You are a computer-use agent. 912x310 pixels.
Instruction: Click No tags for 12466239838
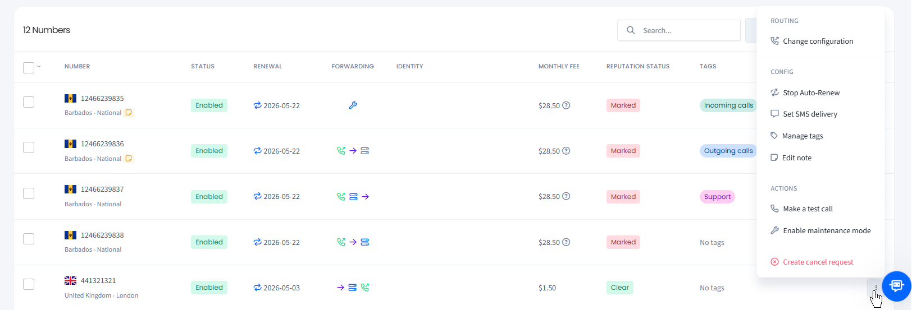click(712, 243)
